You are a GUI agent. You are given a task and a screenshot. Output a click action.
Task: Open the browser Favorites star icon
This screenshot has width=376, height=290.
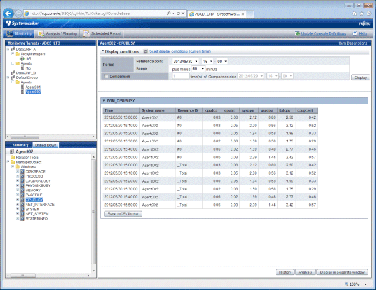tap(362, 13)
